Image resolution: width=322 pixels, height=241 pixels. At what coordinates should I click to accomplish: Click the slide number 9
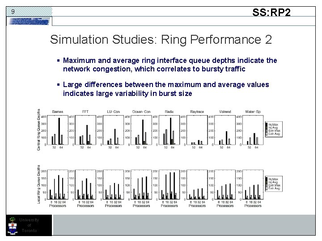tap(13, 12)
